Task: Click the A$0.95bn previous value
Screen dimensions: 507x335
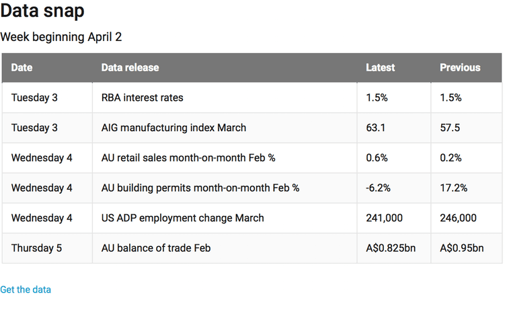Action: tap(462, 248)
